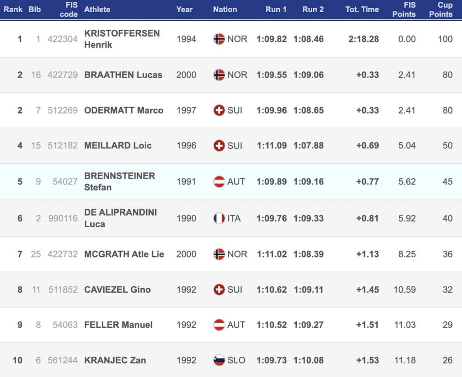Viewport: 462px width, 377px height.
Task: Select athlete DE ALIPRANDINI Luca
Action: pos(120,218)
